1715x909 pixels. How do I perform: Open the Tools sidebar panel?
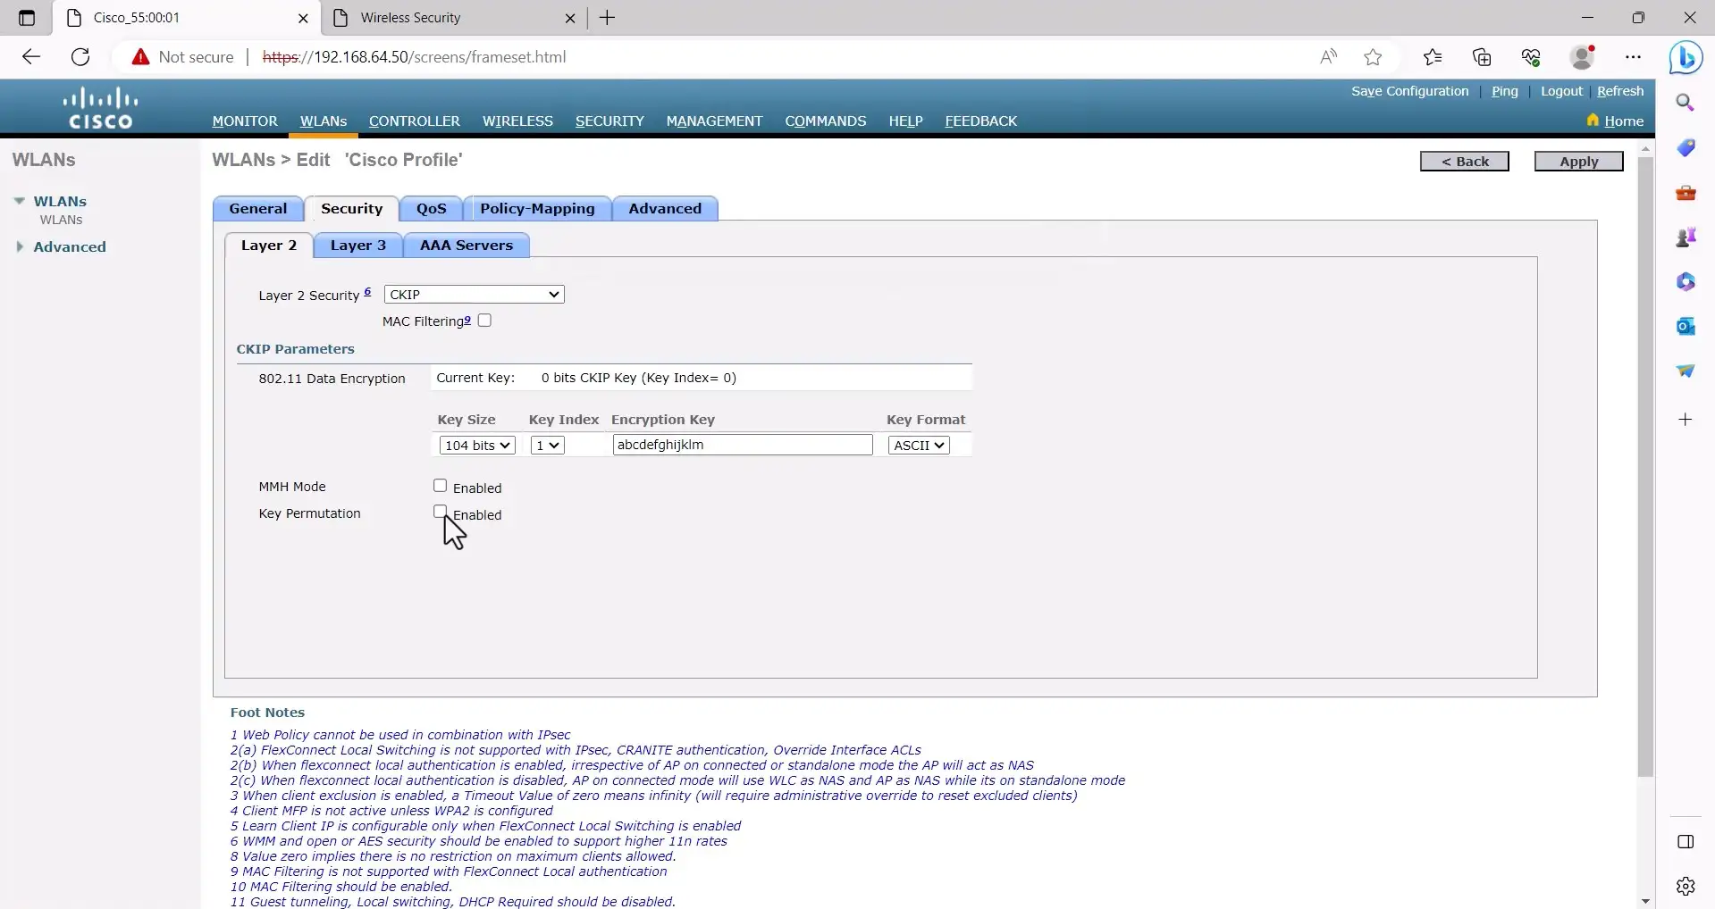pos(1687,192)
